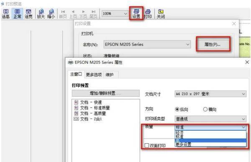Click the 属性(P)... properties button
The height and width of the screenshot is (162, 251).
213,45
